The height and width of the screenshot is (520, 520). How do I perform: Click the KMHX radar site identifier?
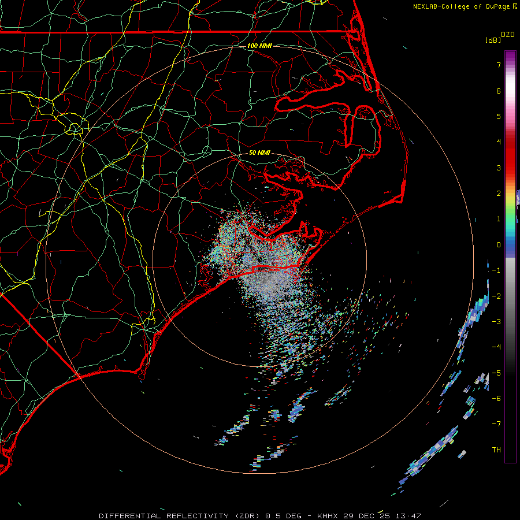328,516
